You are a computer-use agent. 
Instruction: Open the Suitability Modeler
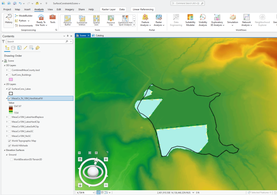click(x=190, y=20)
